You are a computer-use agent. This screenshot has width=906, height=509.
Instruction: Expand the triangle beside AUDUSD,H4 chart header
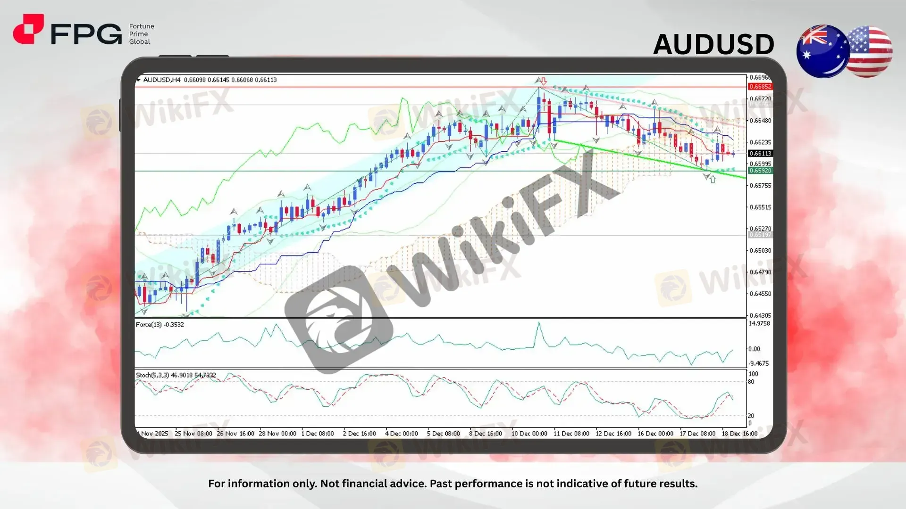click(x=138, y=80)
